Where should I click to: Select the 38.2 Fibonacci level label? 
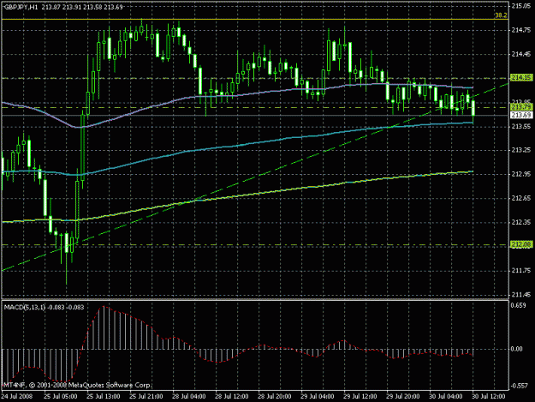tap(501, 15)
